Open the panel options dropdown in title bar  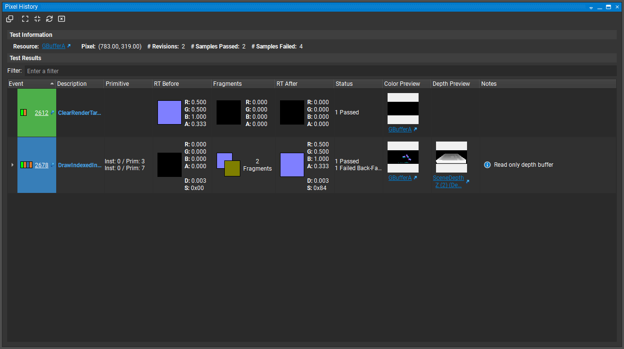pyautogui.click(x=591, y=7)
